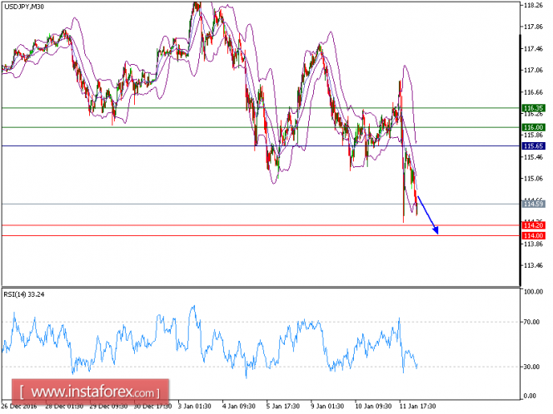Click the 115.46 price scale value
The height and width of the screenshot is (414, 553).
point(533,157)
